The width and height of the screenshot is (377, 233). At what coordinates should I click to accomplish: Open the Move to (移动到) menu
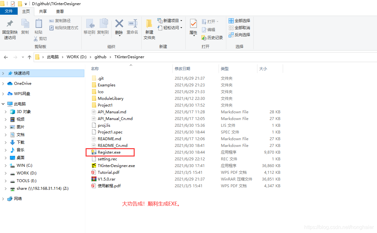[89, 27]
